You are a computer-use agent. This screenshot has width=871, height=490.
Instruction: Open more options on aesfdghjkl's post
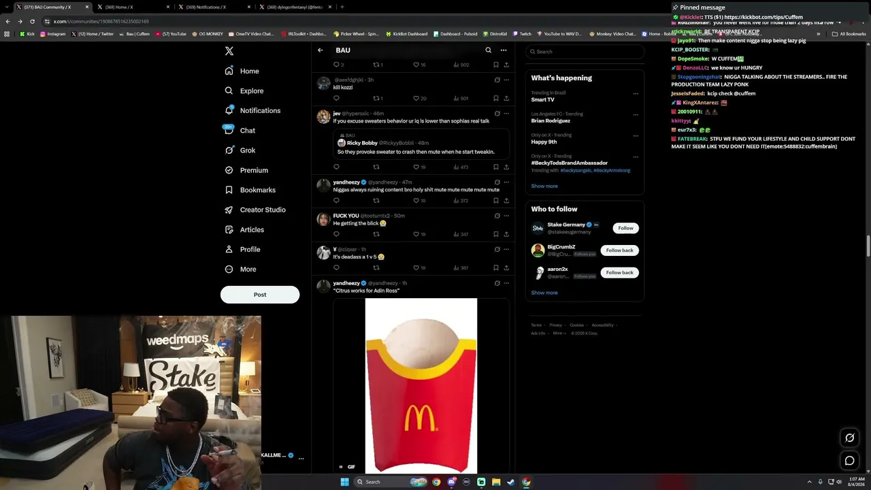pyautogui.click(x=506, y=80)
